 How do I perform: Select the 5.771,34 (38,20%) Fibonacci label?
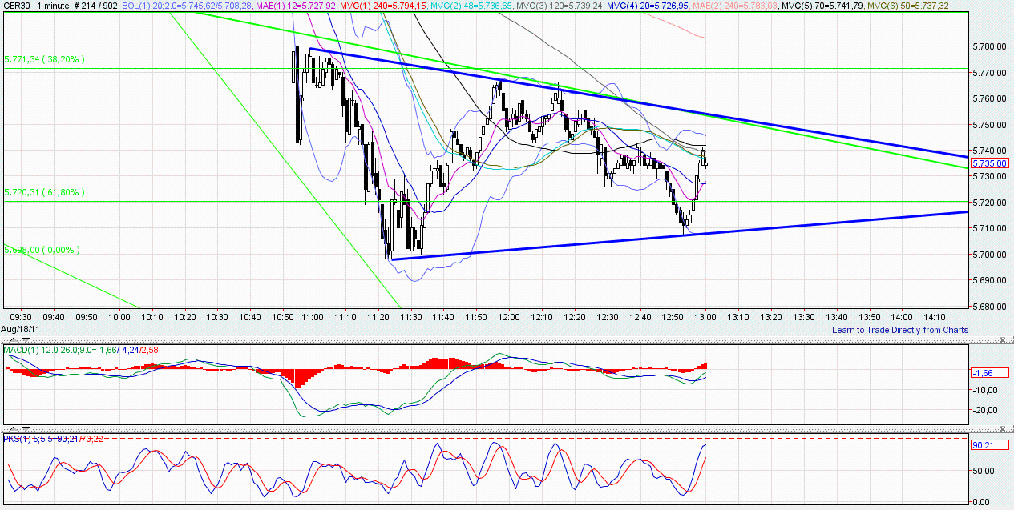(45, 59)
